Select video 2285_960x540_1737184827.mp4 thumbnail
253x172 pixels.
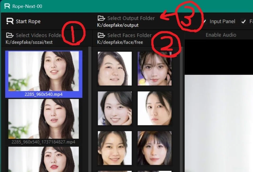coord(43,119)
